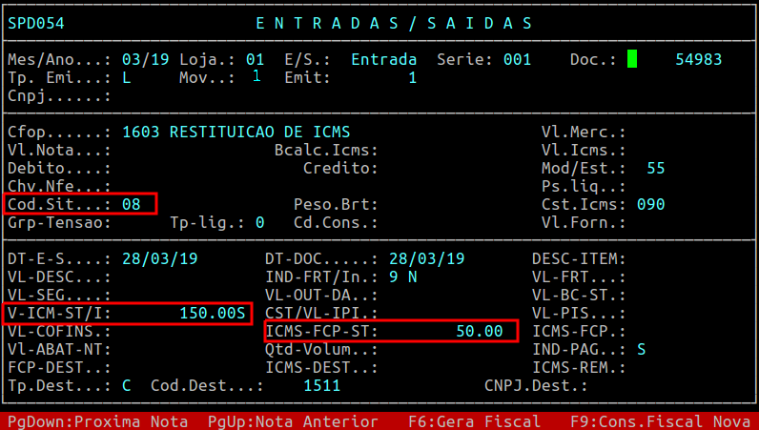Image resolution: width=759 pixels, height=430 pixels.
Task: Select the DT-DOC date 28/03/19
Action: (426, 258)
